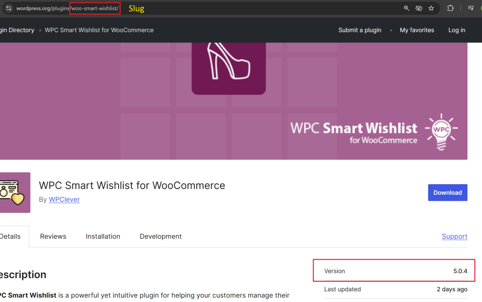Bookmark this page with the star icon

tap(431, 8)
